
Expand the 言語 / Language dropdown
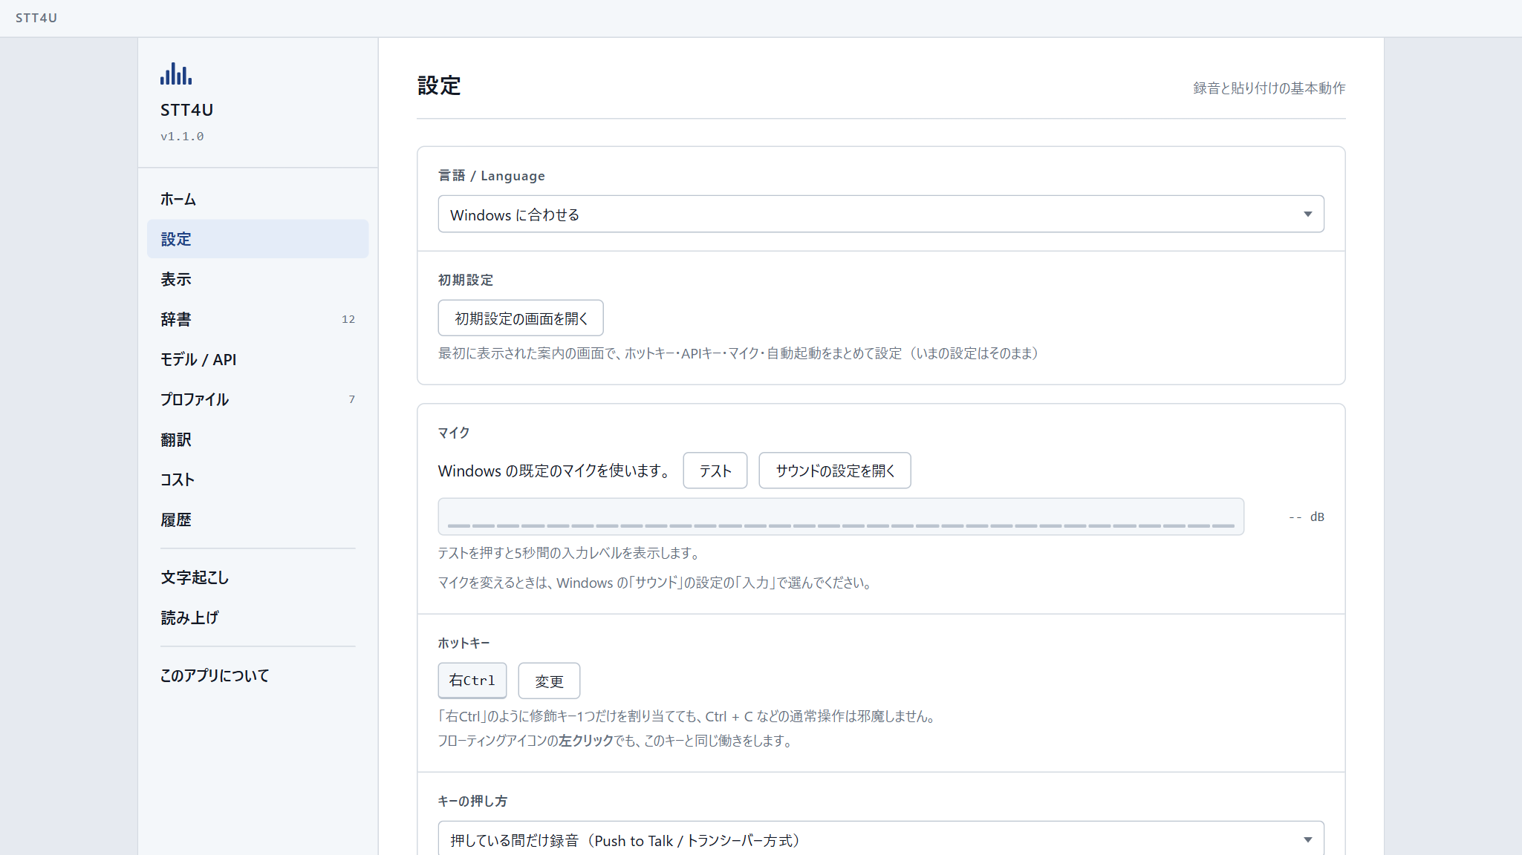(881, 214)
